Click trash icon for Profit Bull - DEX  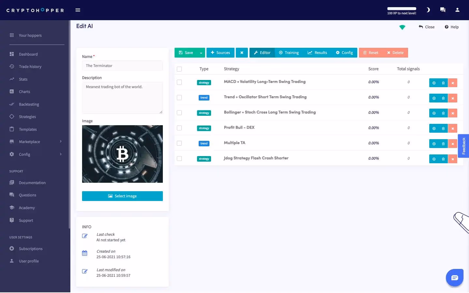pos(443,128)
